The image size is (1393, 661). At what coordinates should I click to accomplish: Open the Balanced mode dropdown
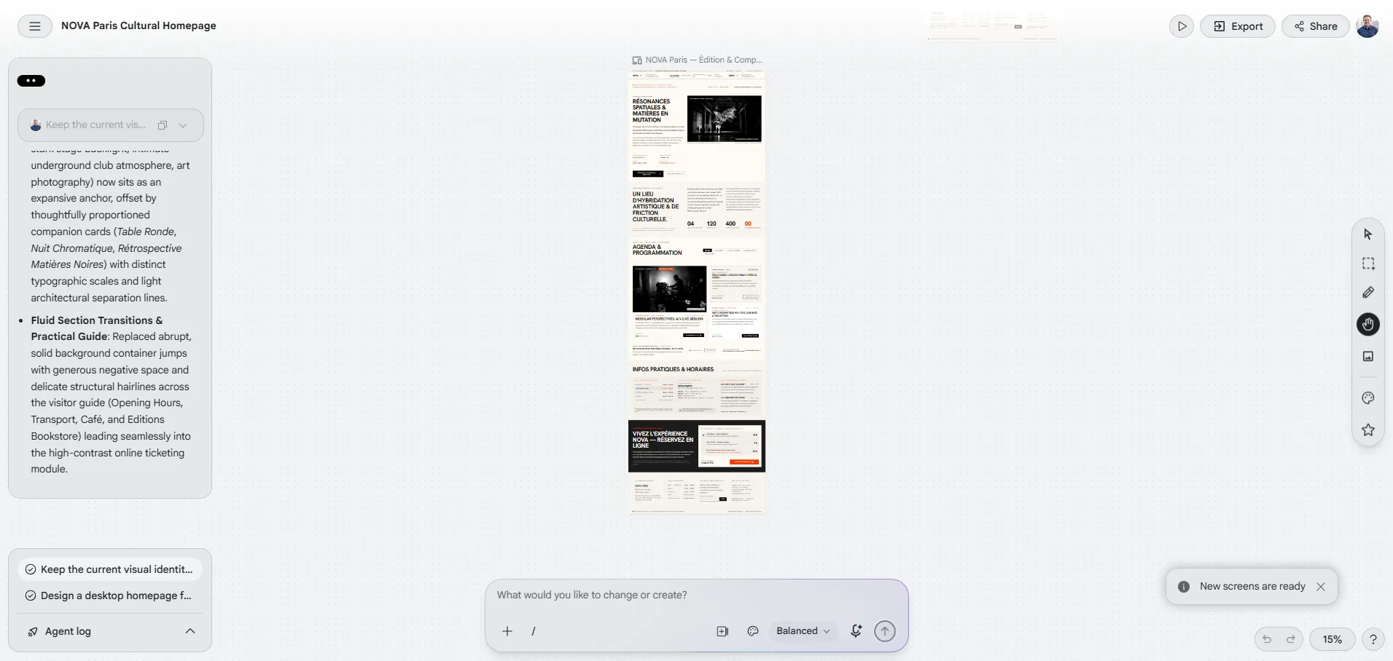[x=803, y=631]
